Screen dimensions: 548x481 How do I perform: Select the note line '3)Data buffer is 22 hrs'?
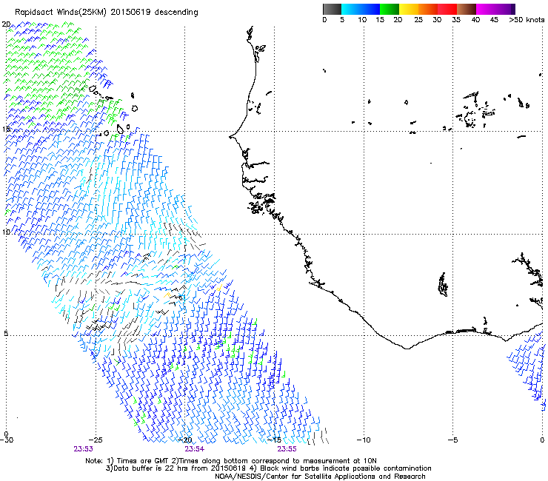tap(268, 468)
